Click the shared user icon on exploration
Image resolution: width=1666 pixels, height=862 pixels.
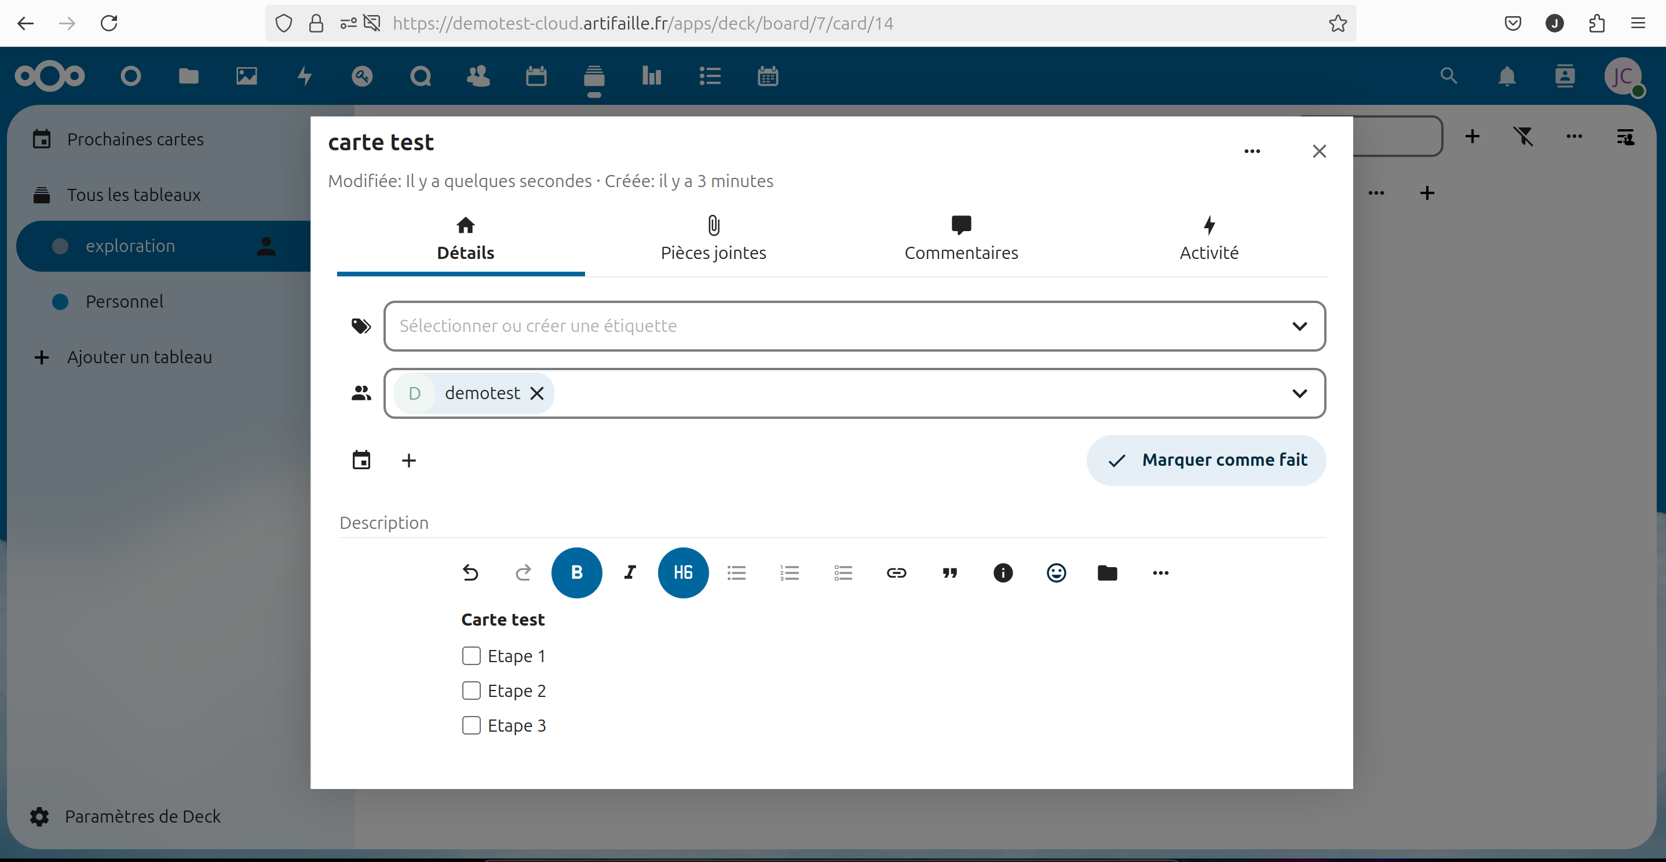[266, 246]
